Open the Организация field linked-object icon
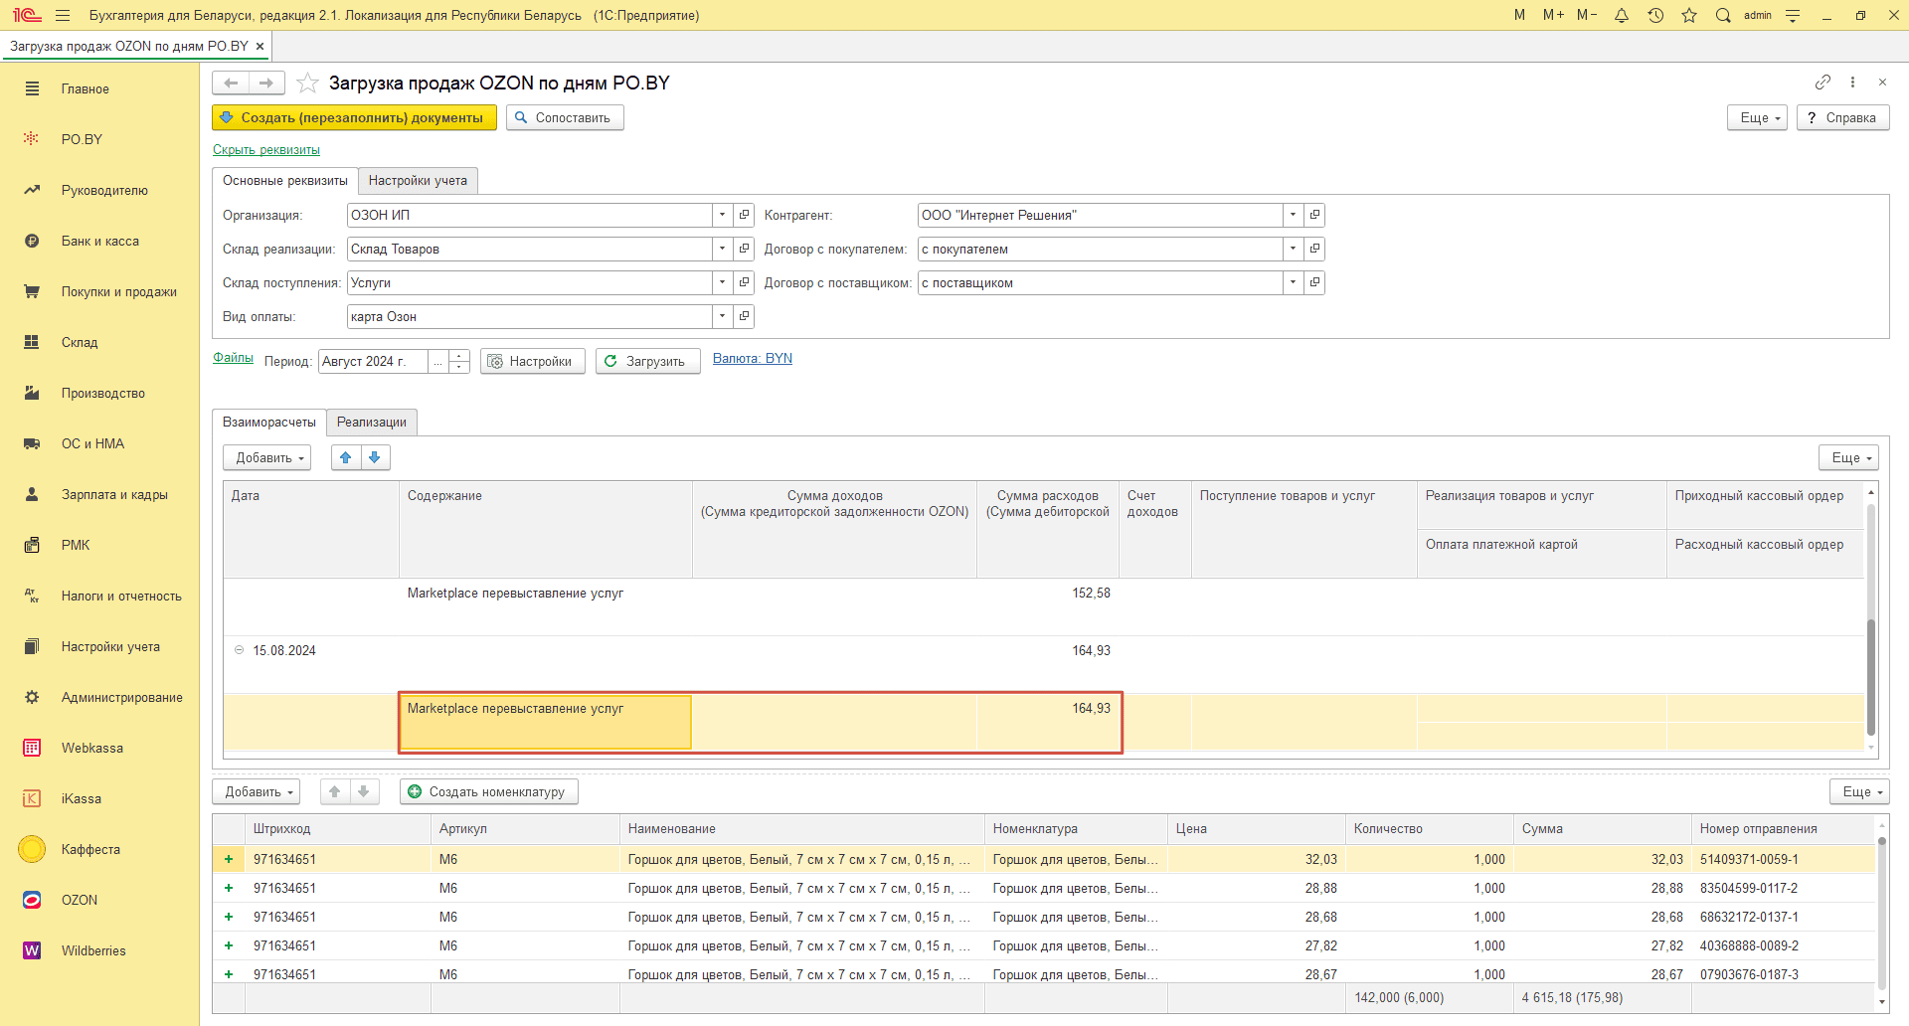The image size is (1909, 1026). point(744,215)
